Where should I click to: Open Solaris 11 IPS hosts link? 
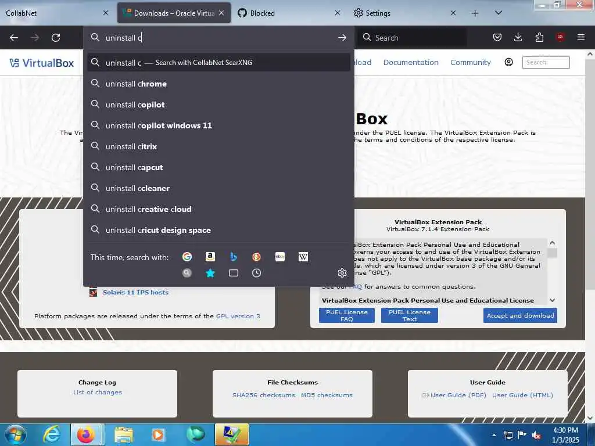[135, 293]
